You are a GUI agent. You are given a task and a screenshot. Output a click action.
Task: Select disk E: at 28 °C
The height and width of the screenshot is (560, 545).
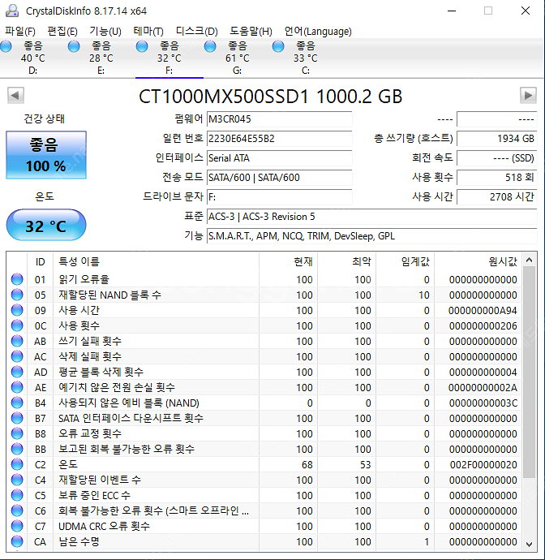[101, 58]
